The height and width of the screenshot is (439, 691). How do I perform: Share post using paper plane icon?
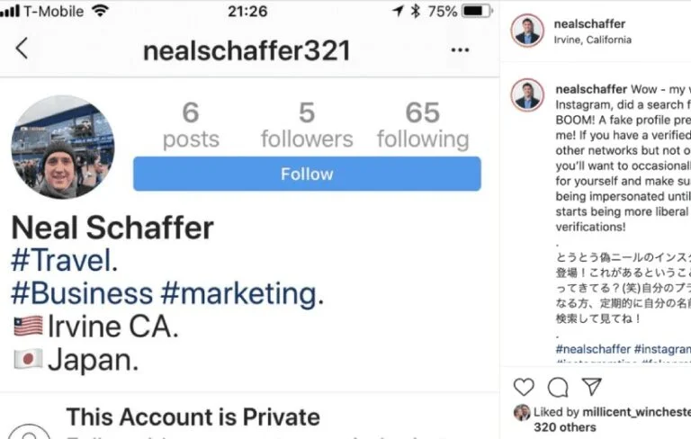click(591, 387)
